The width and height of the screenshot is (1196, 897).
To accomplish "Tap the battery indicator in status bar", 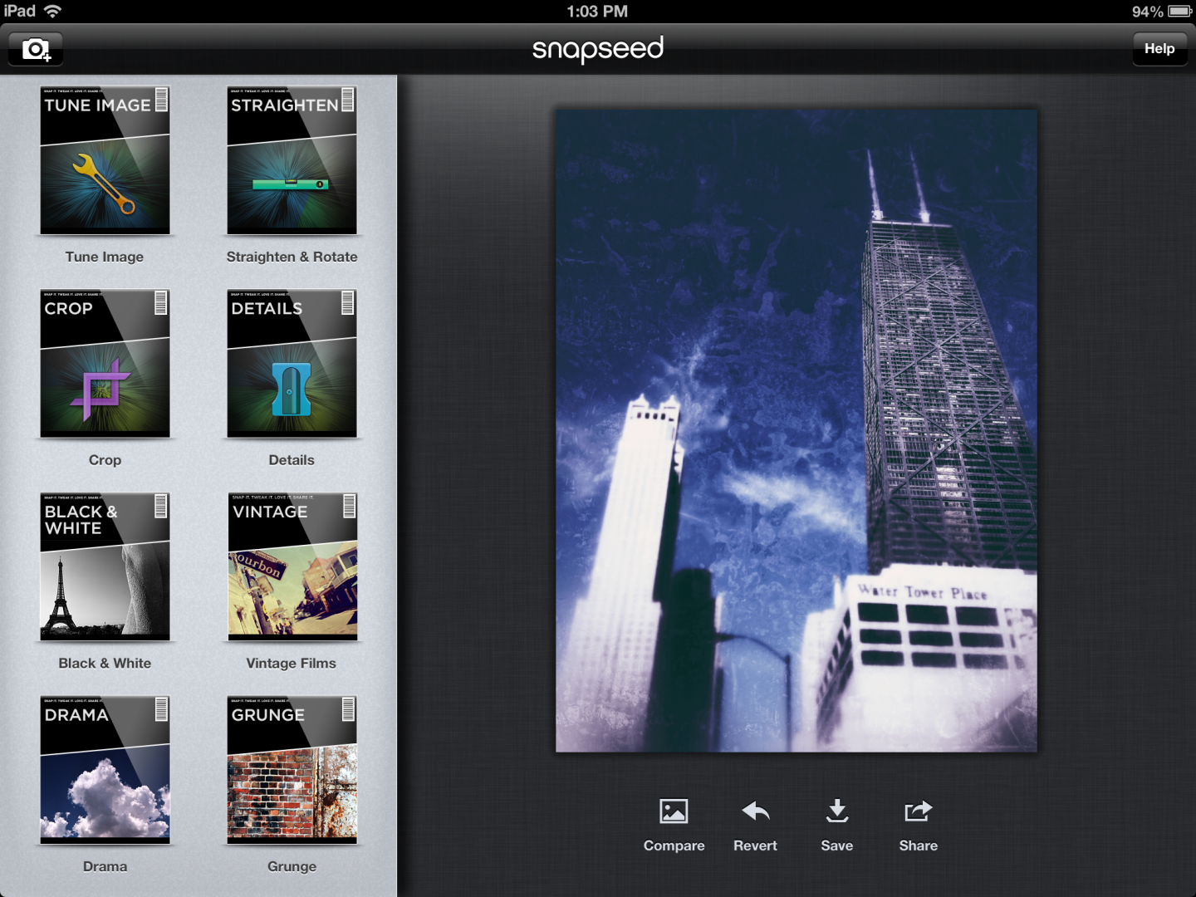I will [1179, 12].
